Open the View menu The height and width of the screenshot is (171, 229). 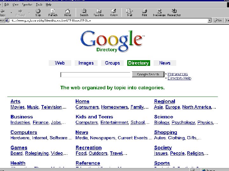(x=15, y=4)
